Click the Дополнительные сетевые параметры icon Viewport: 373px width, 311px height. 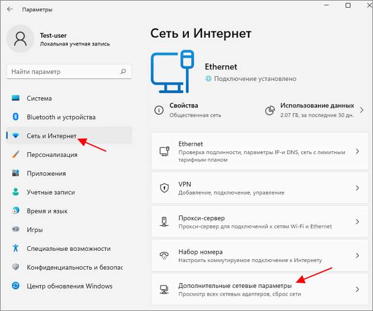(x=164, y=289)
